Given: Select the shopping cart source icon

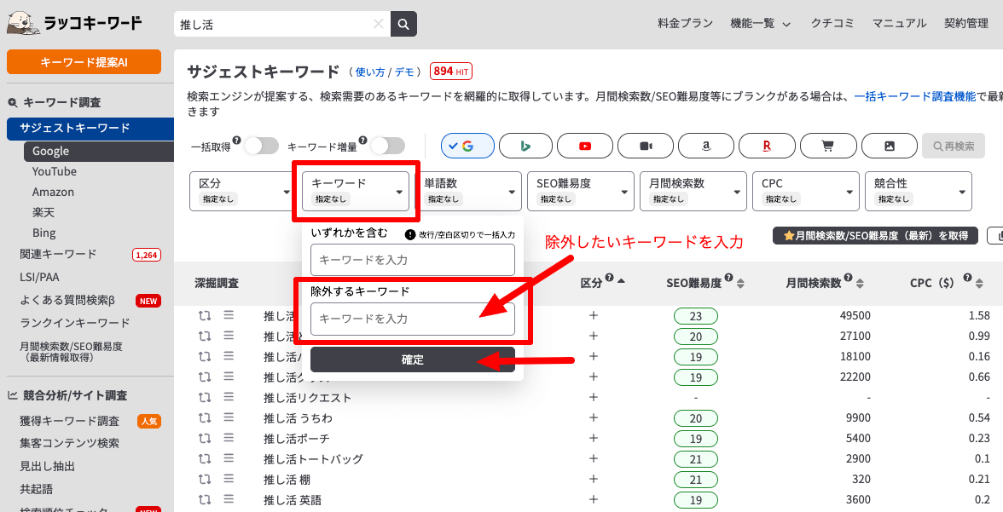Looking at the screenshot, I should point(827,146).
